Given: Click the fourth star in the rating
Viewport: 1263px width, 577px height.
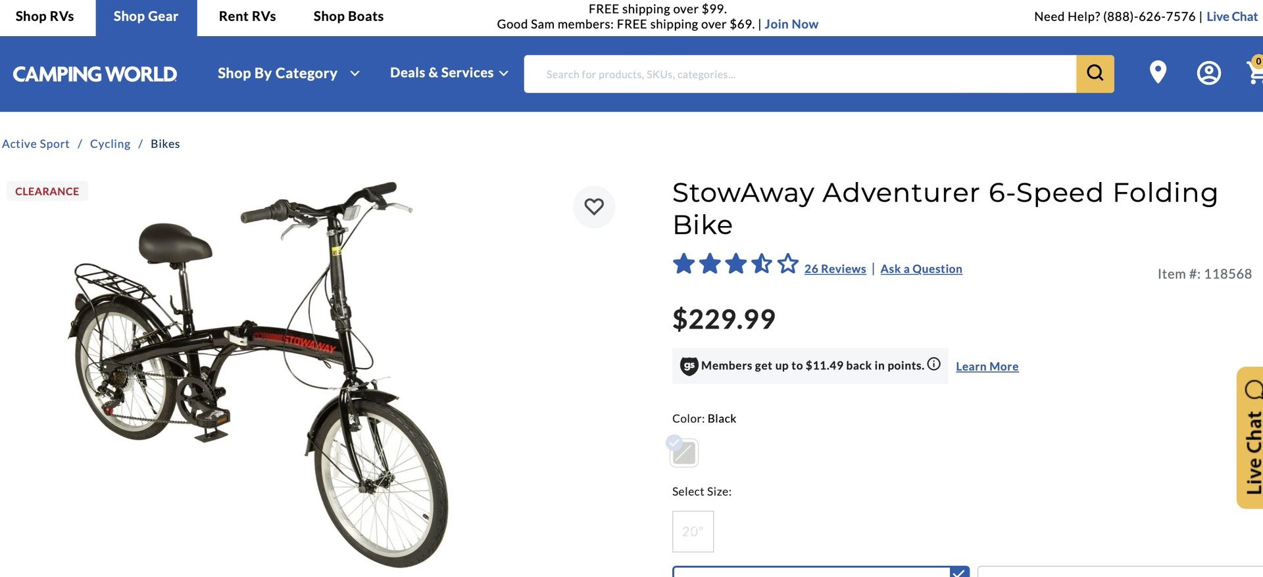Looking at the screenshot, I should pos(761,263).
